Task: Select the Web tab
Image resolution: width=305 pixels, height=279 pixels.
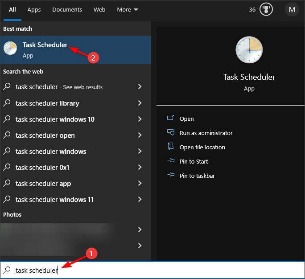Action: pyautogui.click(x=99, y=9)
